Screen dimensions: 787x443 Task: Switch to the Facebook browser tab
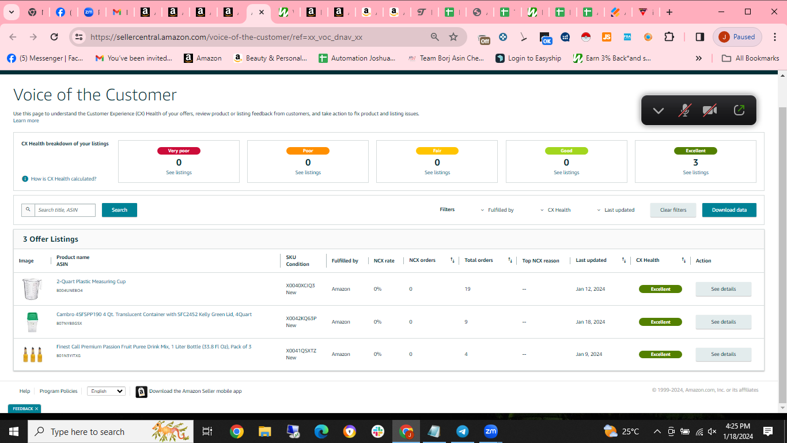[x=60, y=12]
